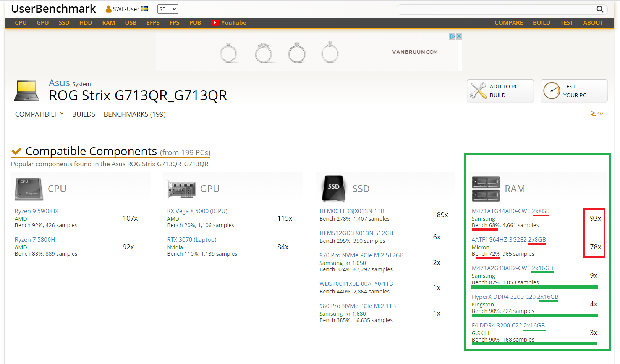Open the GPU menu item
Screen dimensions: 620x364
coord(43,23)
